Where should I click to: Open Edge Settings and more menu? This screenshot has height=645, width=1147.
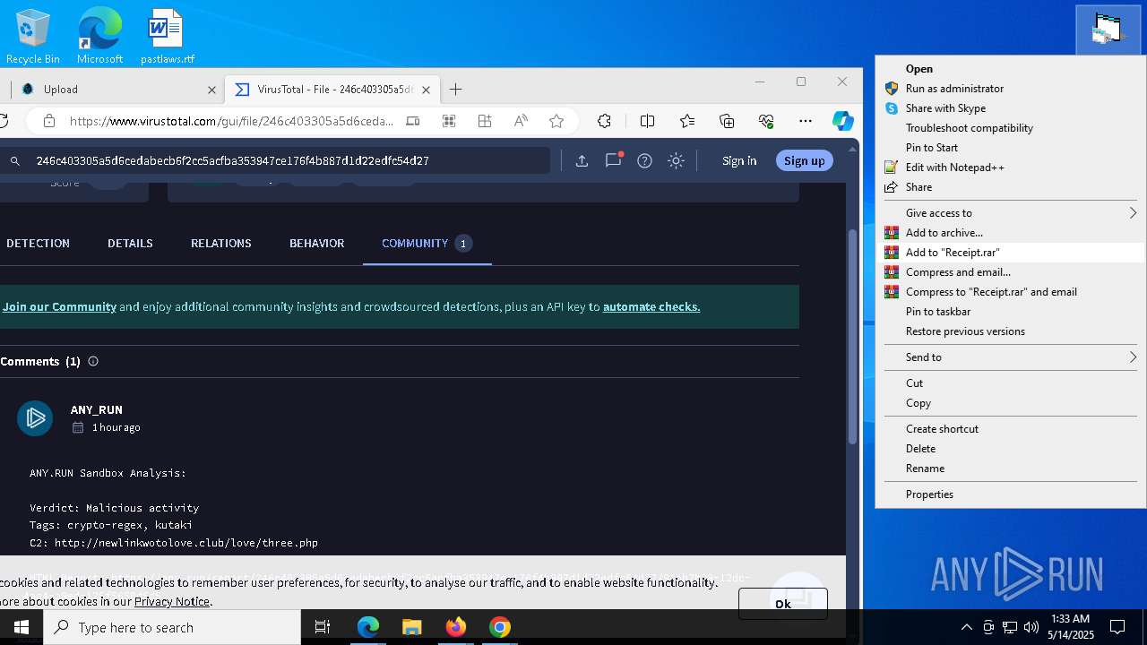click(806, 121)
